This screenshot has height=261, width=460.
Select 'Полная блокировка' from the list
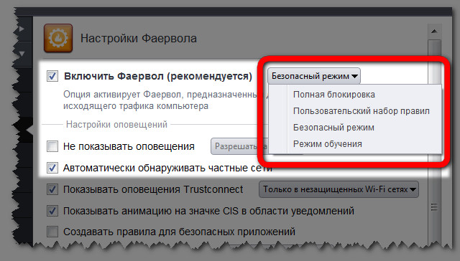[333, 95]
